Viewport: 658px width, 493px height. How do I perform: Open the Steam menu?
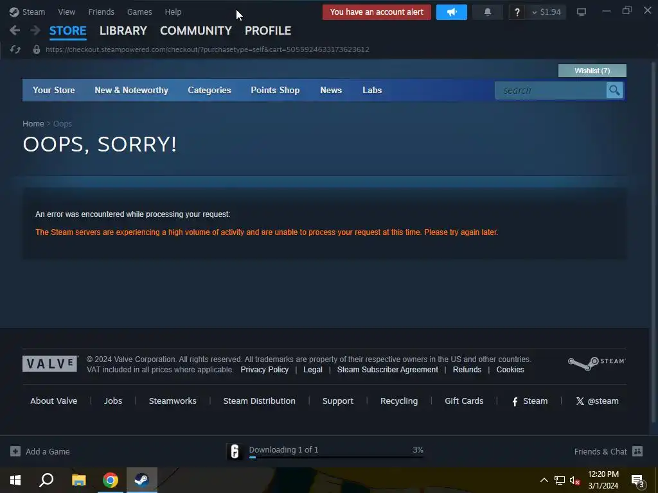33,12
